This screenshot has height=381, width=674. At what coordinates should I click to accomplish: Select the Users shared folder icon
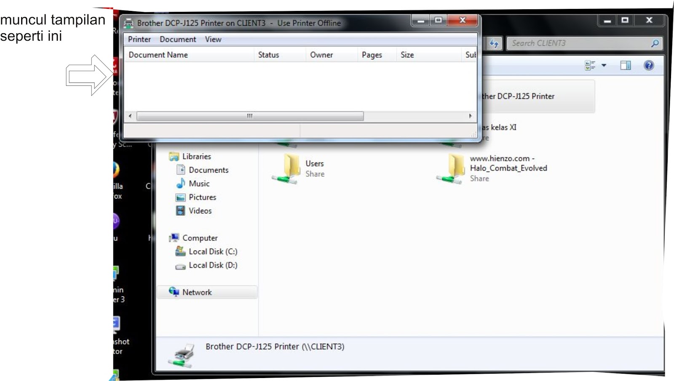click(286, 169)
